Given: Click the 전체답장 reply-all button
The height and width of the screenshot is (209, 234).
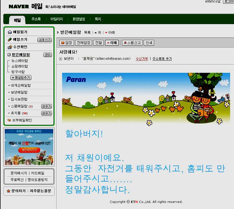Looking at the screenshot, I should 84,43.
